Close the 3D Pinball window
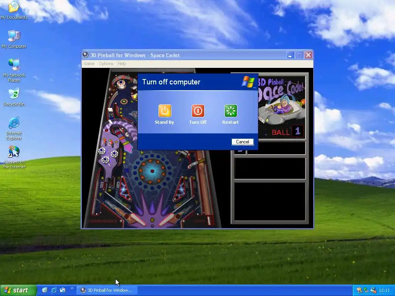 click(x=308, y=55)
